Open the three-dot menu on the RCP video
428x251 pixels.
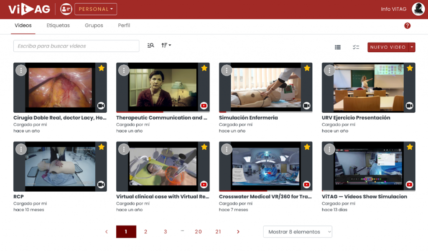tap(21, 149)
